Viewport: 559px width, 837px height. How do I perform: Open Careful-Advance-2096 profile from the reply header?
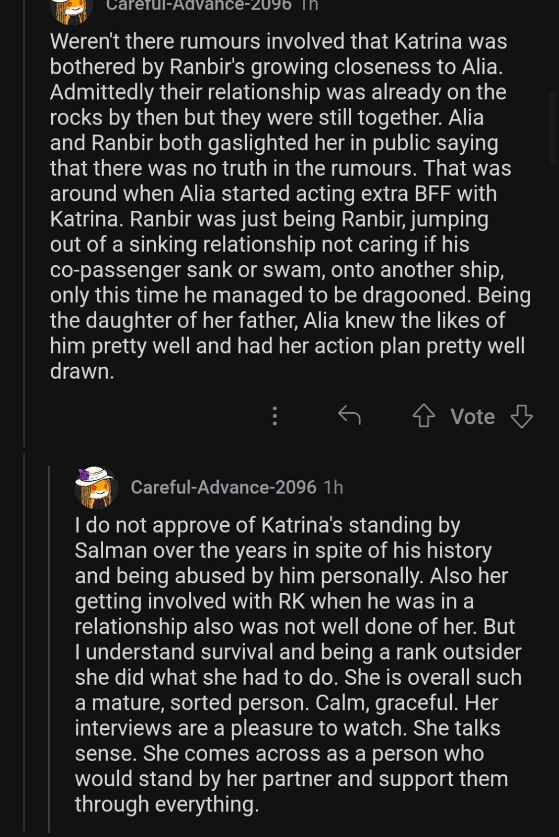(x=223, y=487)
